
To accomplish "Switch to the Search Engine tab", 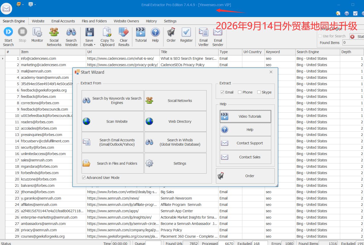I will click(14, 21).
